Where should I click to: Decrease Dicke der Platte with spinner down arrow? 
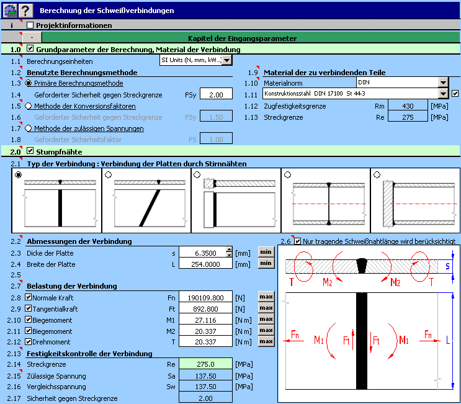pos(229,254)
